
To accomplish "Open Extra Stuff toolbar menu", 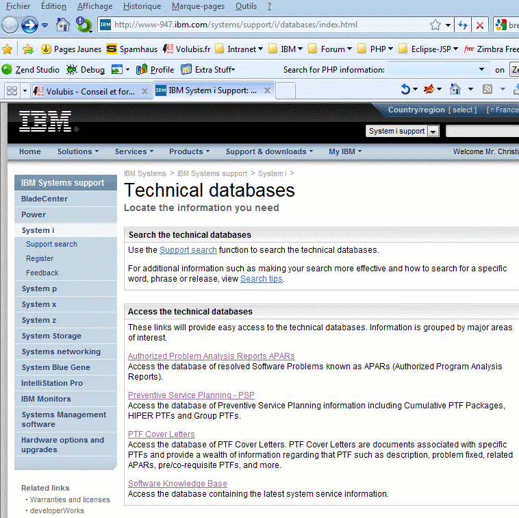I will point(208,70).
